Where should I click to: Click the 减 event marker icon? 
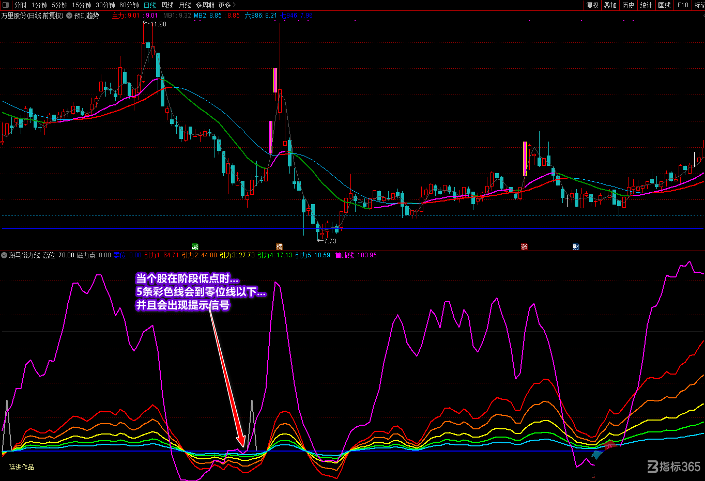195,247
